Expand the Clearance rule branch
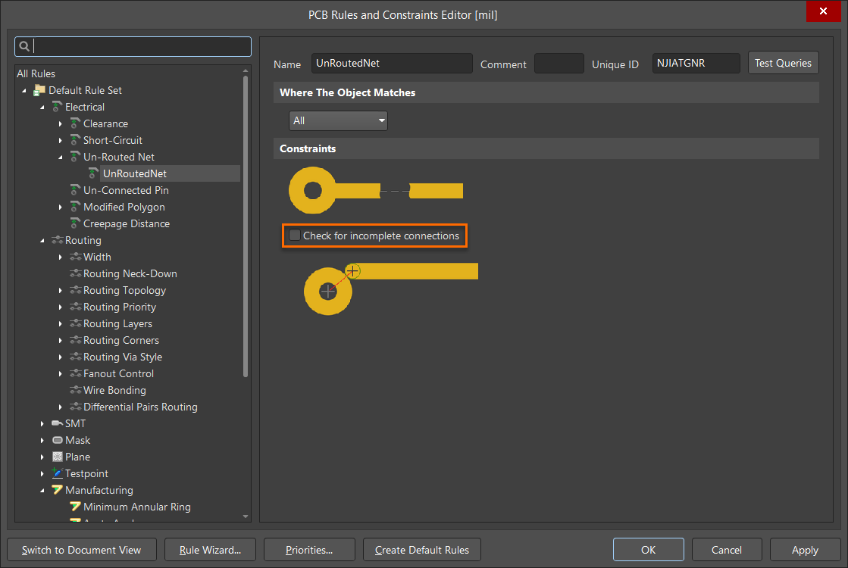The height and width of the screenshot is (568, 848). pyautogui.click(x=60, y=123)
